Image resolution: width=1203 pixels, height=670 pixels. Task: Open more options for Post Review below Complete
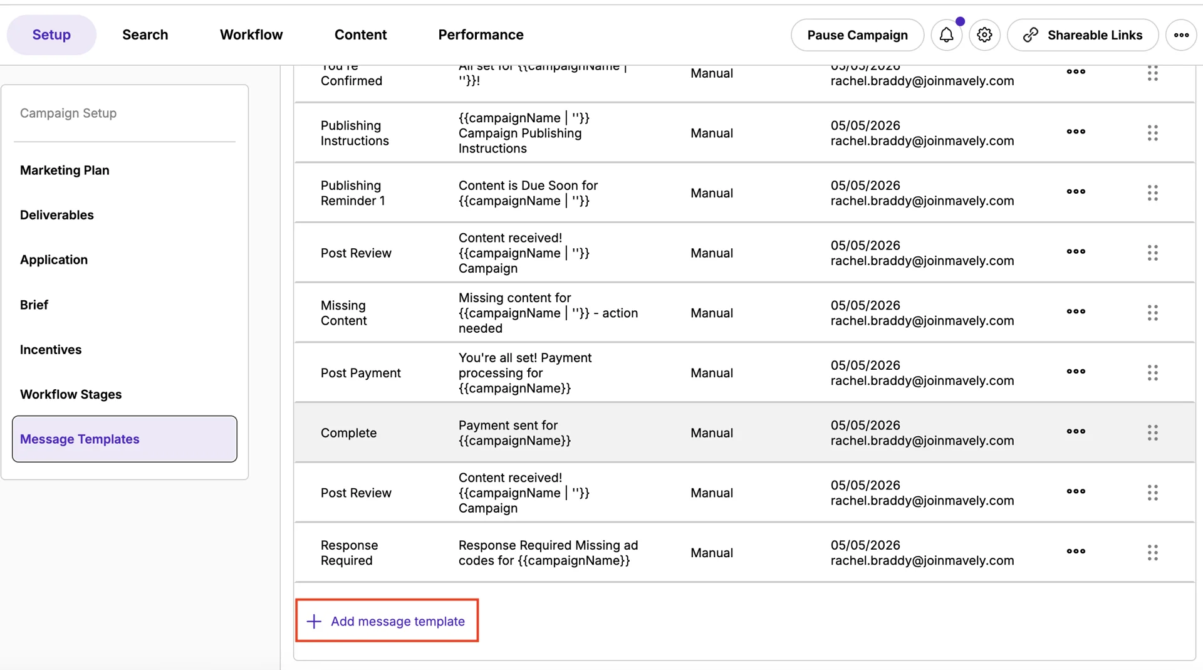point(1076,491)
